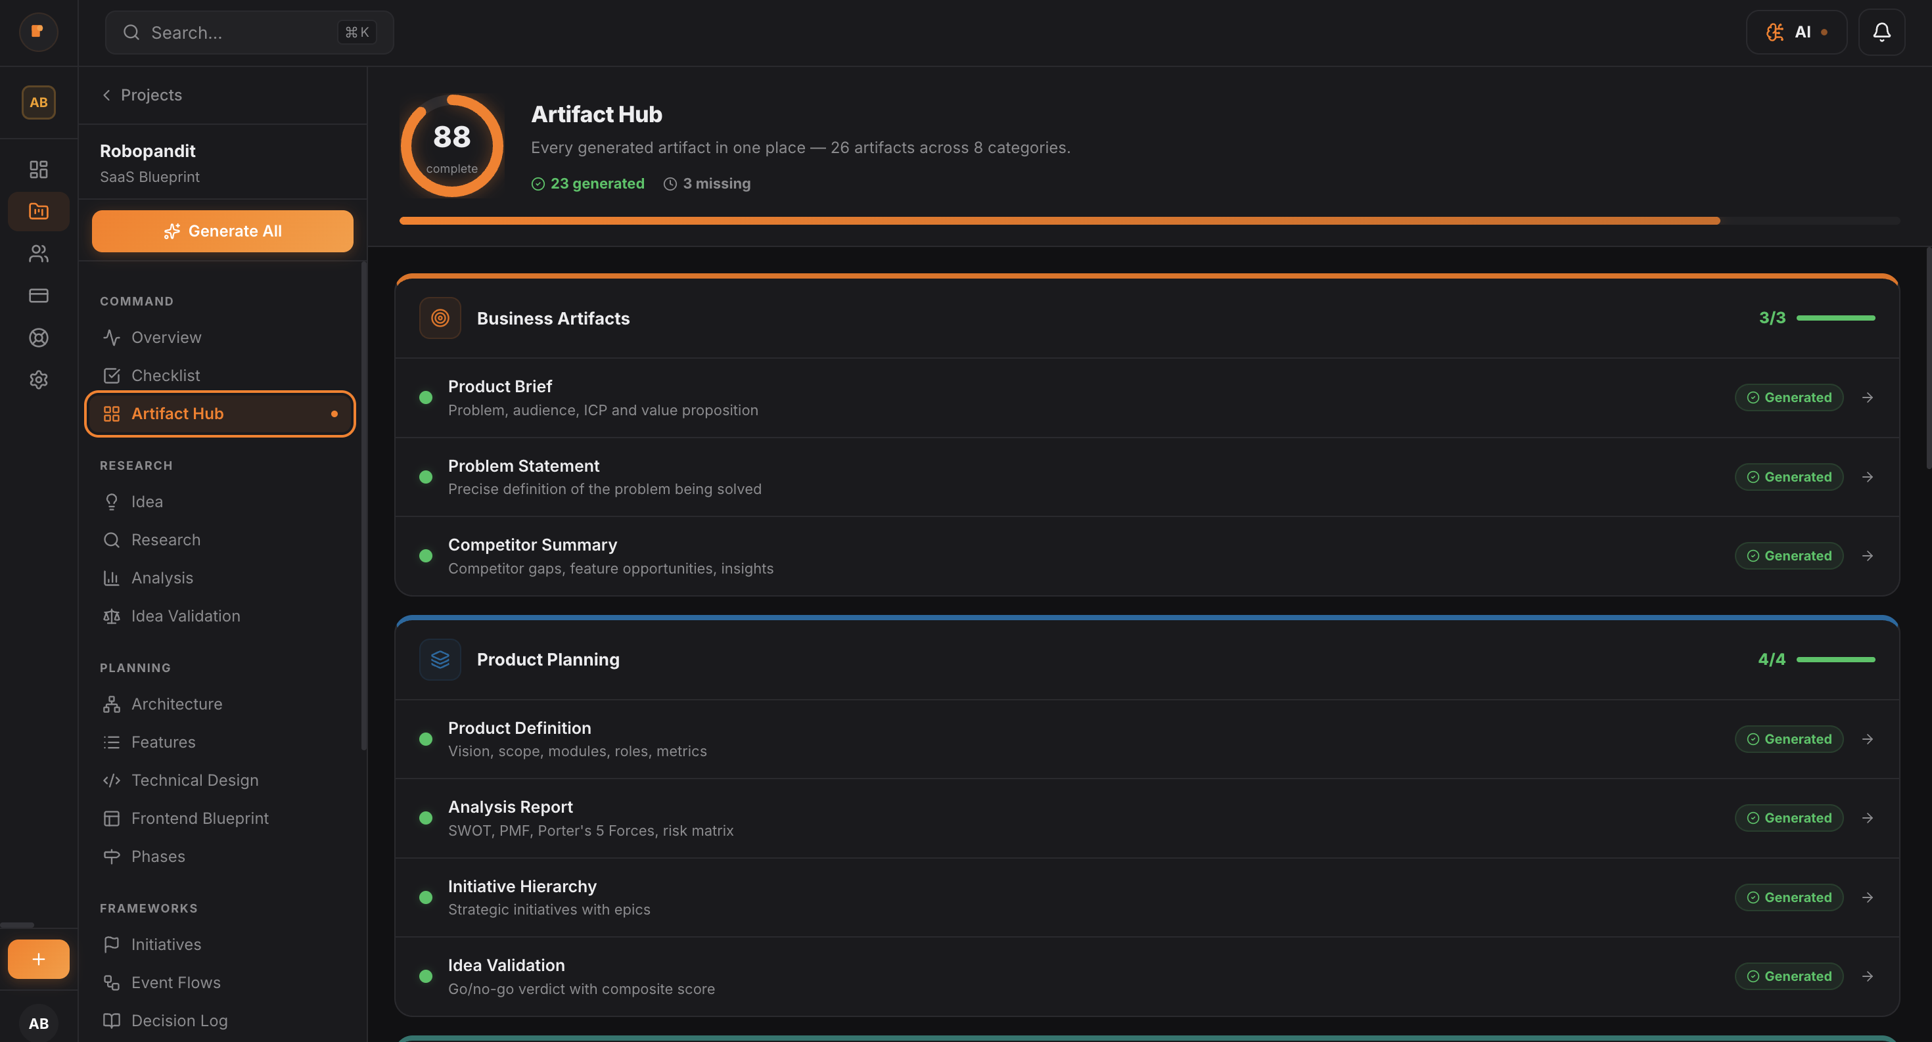Expand the Competitor Summary artifact row
This screenshot has height=1042, width=1932.
1868,555
